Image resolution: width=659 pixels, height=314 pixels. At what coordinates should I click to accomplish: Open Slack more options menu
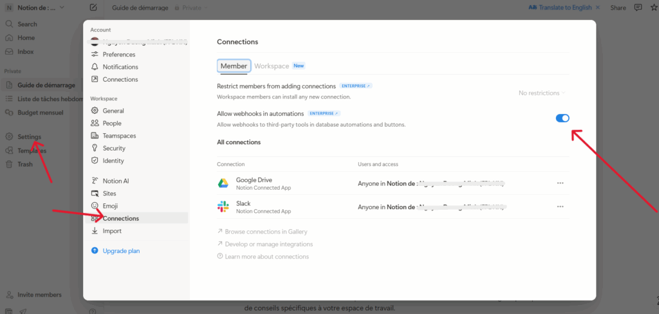point(560,207)
